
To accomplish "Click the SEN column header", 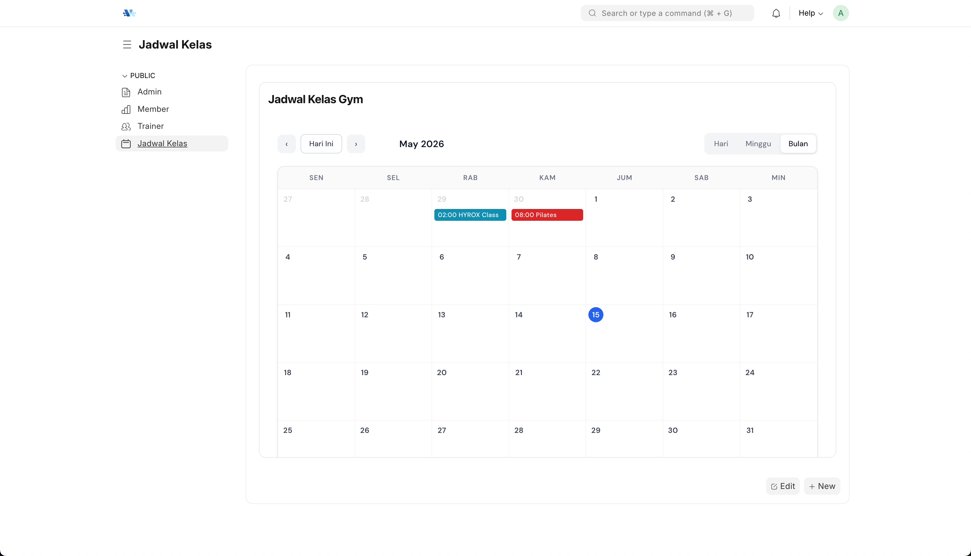I will click(x=316, y=177).
